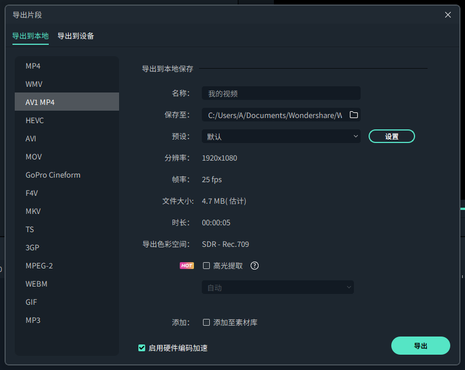Open the 预设 dropdown showing 默认
The image size is (465, 370).
click(281, 136)
